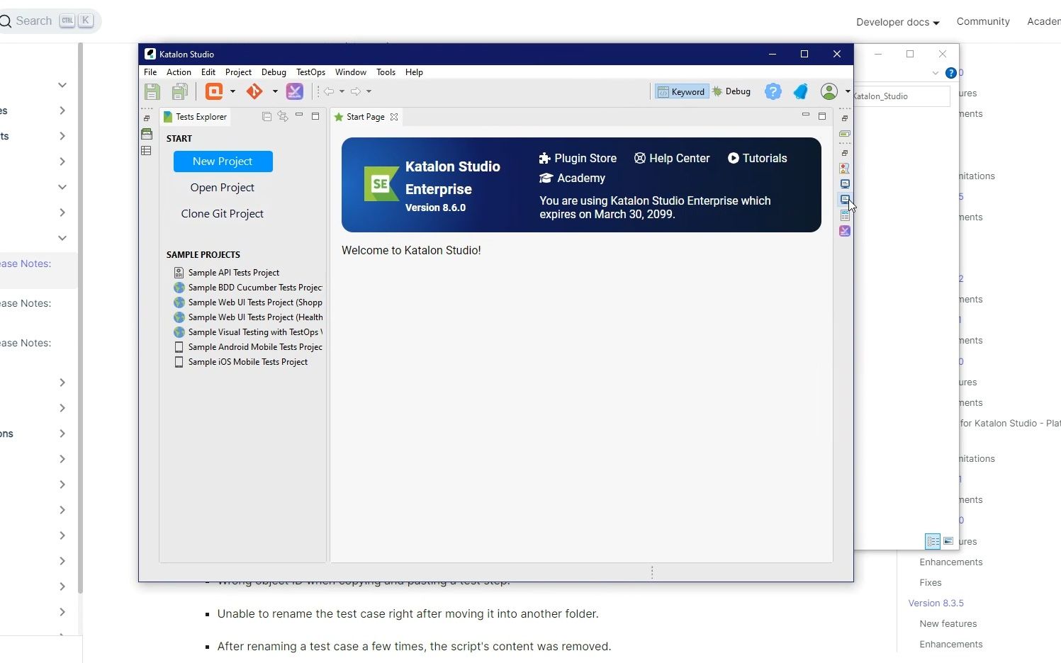This screenshot has width=1061, height=663.
Task: Open the Developer docs dropdown on the webpage
Action: pyautogui.click(x=897, y=22)
